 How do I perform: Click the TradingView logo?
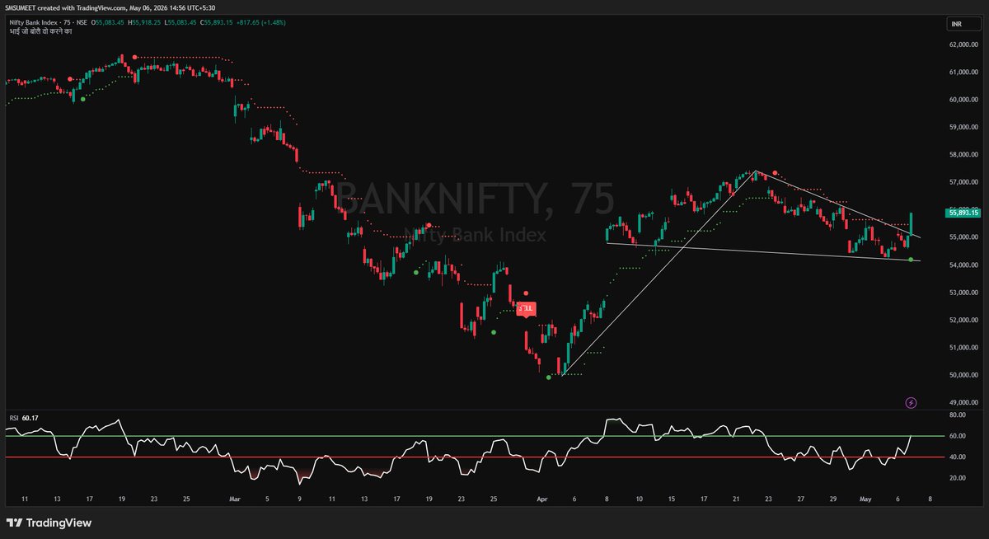(49, 523)
